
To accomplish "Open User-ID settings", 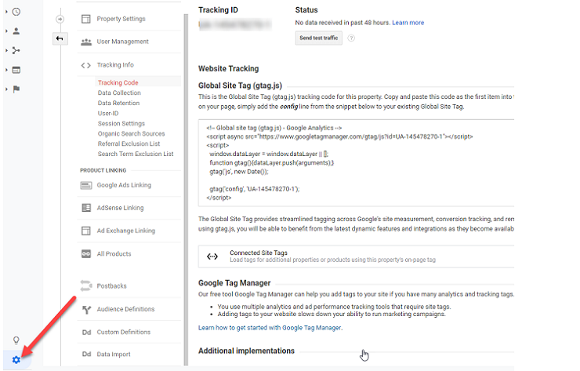I will coord(108,113).
